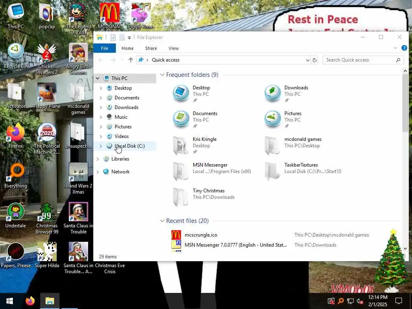The image size is (412, 309).
Task: Click the taskbar clock showing 12:14 PM
Action: 377,301
